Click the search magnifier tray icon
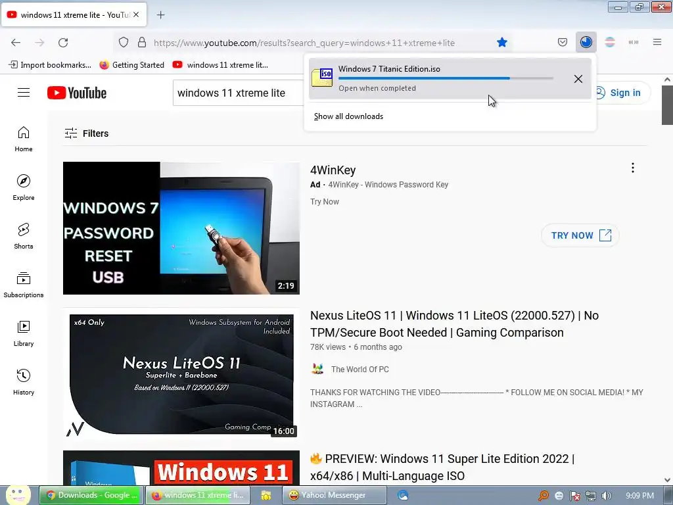673x505 pixels. [x=543, y=496]
